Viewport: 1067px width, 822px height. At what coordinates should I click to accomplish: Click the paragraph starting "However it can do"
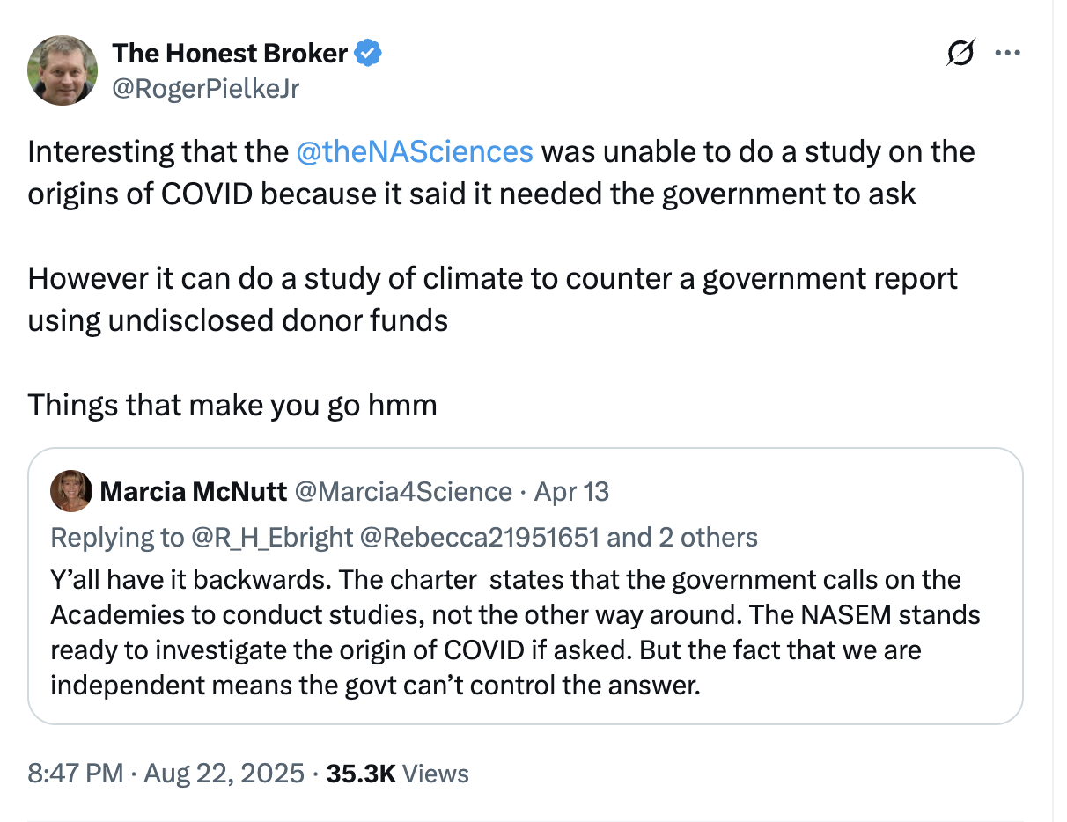coord(493,299)
